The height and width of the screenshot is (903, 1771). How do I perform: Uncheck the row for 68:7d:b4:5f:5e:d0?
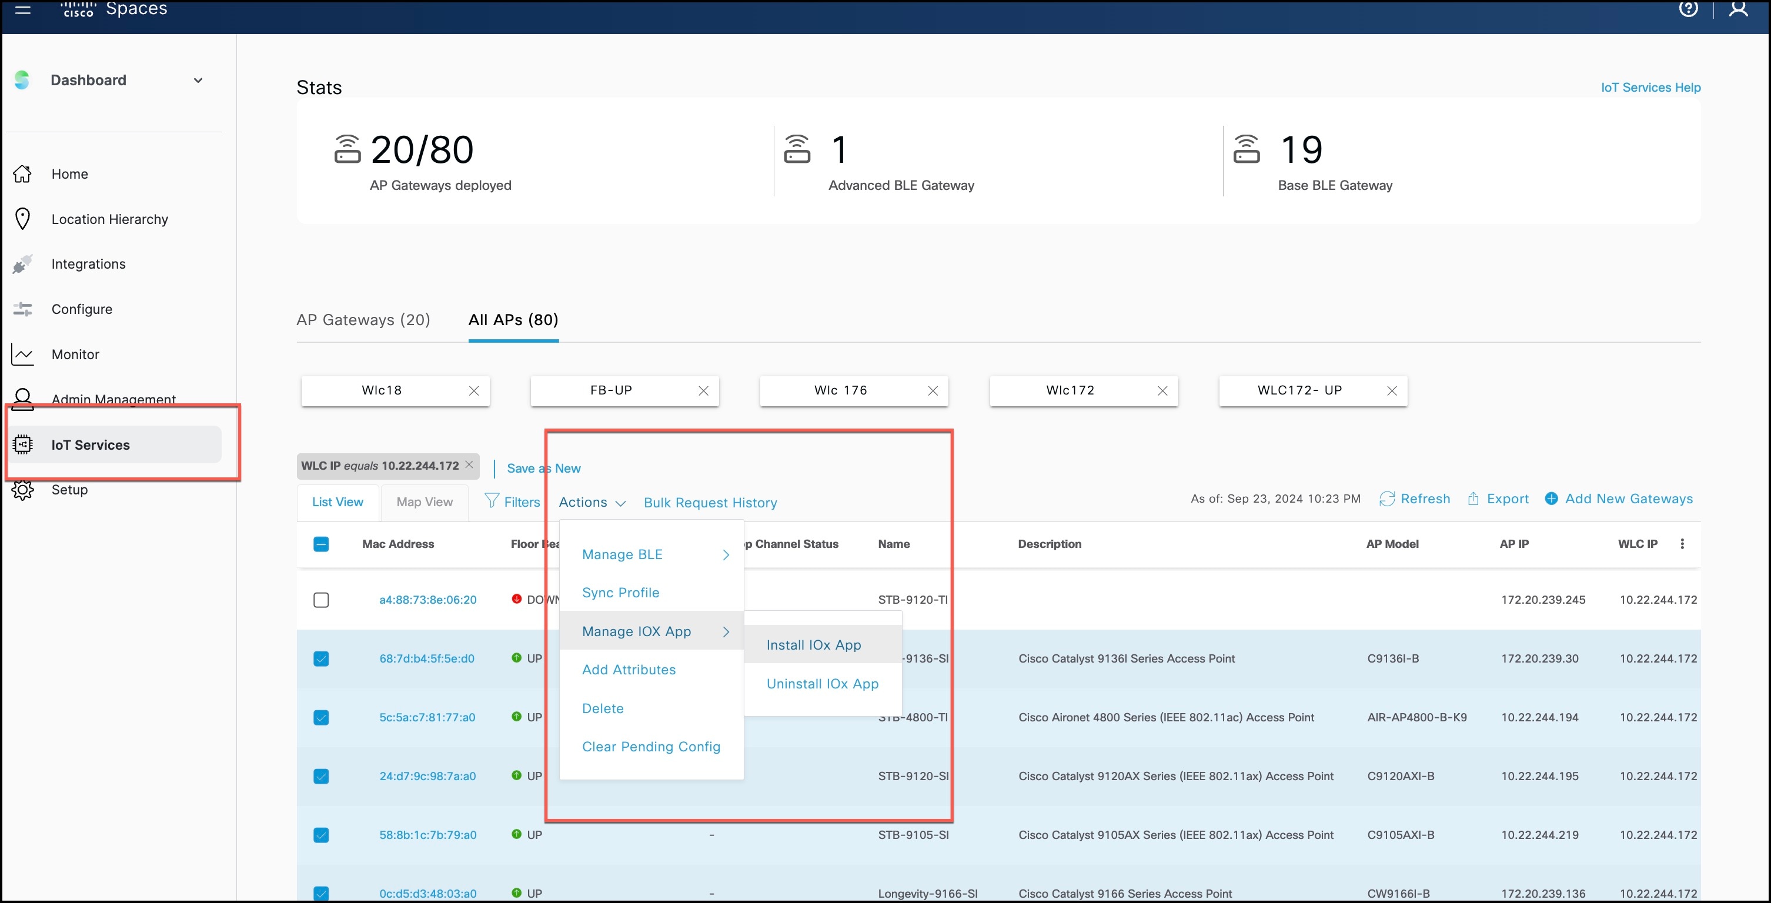click(321, 659)
